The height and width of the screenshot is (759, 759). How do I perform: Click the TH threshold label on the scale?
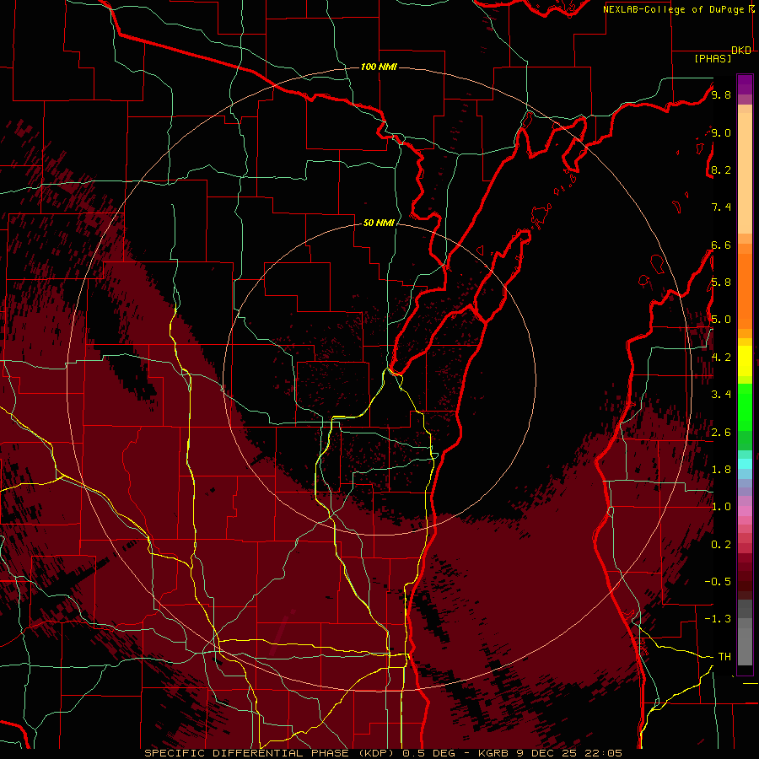(724, 657)
